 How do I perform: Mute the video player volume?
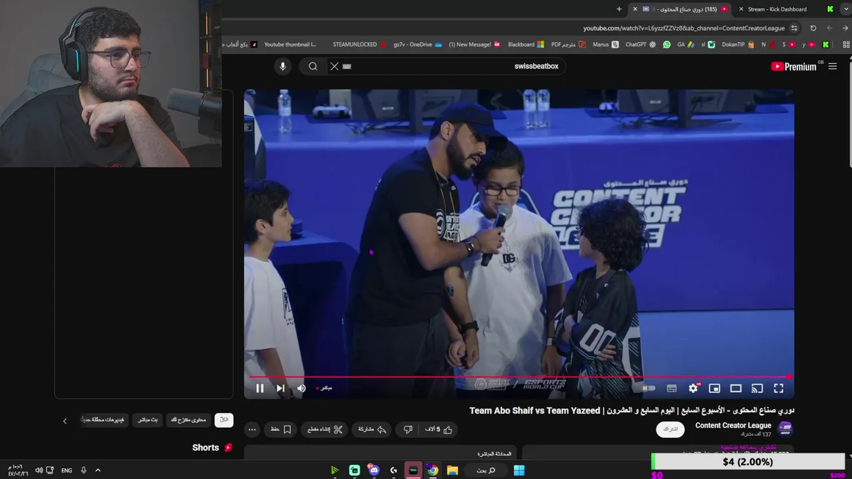pos(301,389)
